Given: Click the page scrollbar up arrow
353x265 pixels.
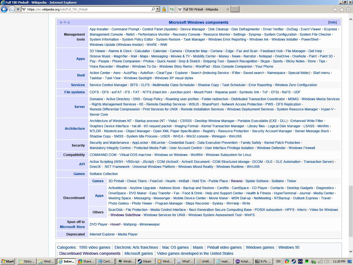Looking at the screenshot, I should point(351,20).
